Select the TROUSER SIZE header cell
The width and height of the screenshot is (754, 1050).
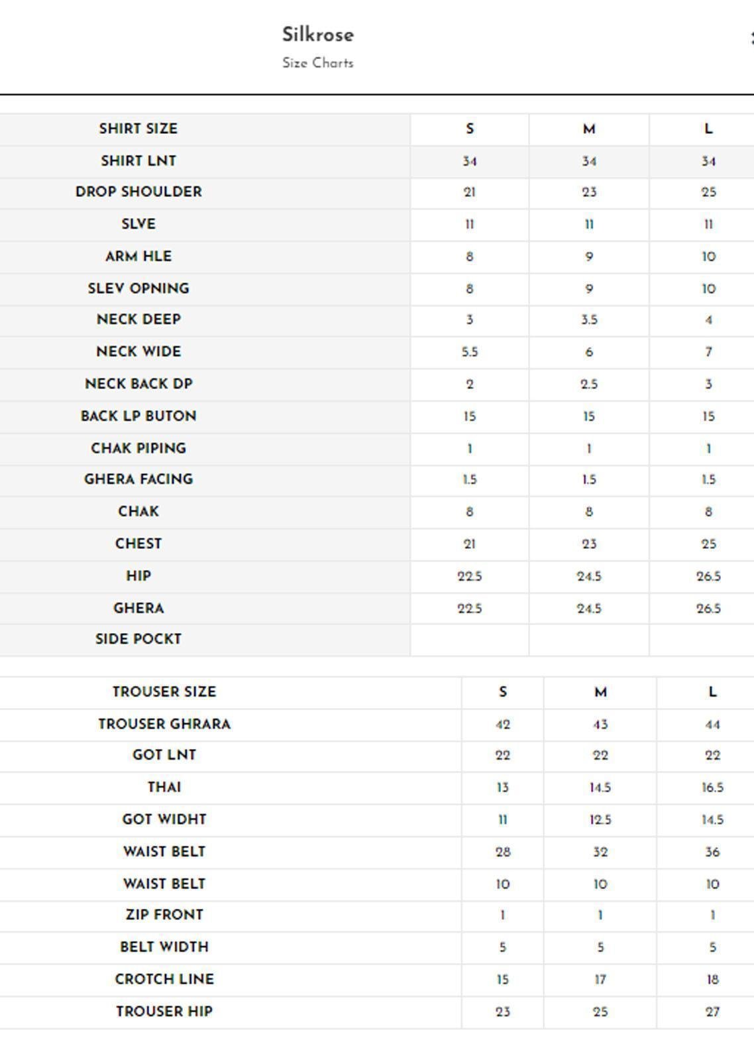pos(164,691)
